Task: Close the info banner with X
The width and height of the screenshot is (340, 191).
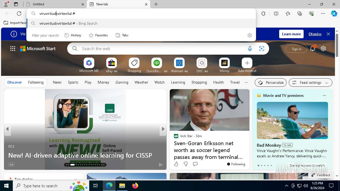Action: 328,34
